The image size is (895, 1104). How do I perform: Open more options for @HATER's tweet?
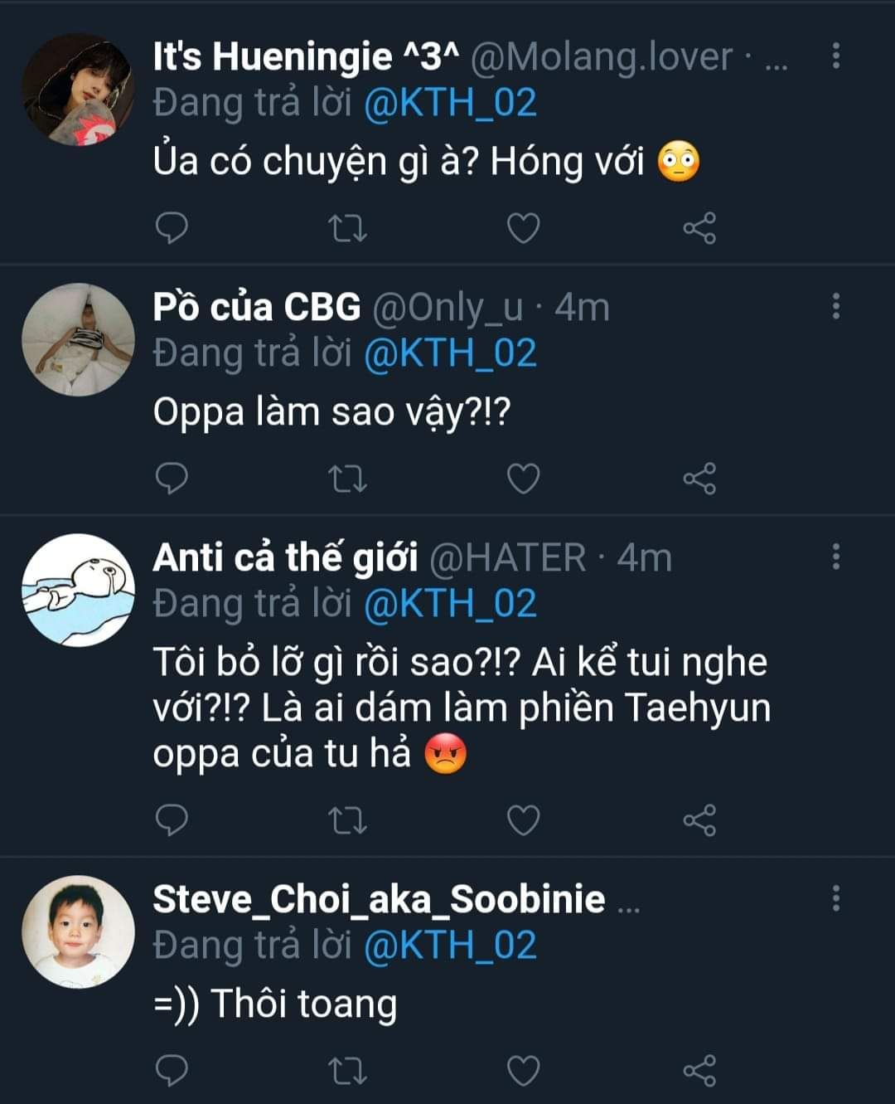pos(835,557)
